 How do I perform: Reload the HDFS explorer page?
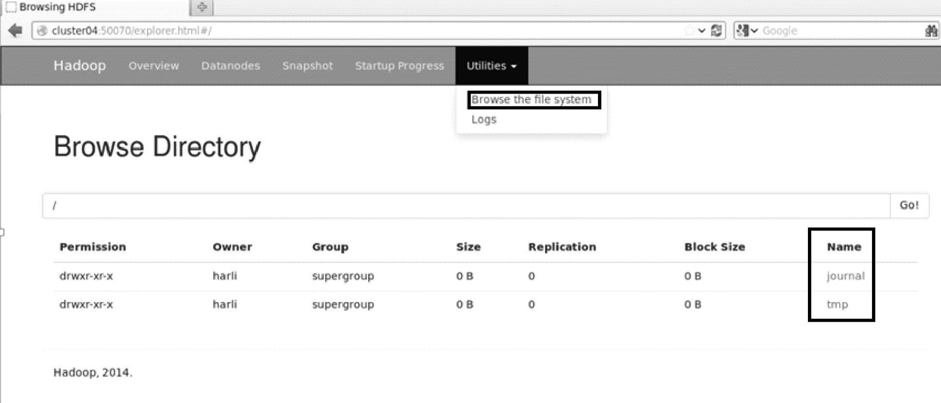pos(717,31)
